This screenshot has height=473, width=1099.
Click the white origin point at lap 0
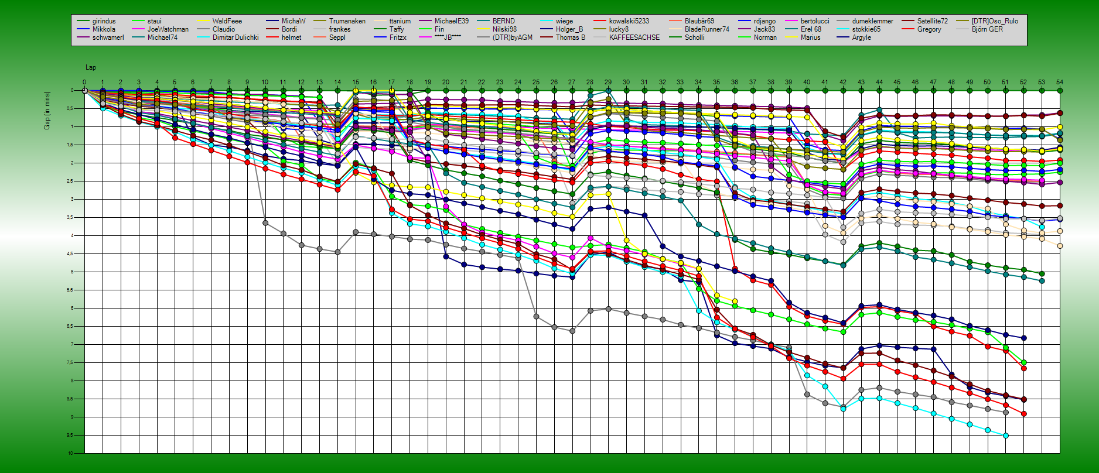click(x=84, y=90)
